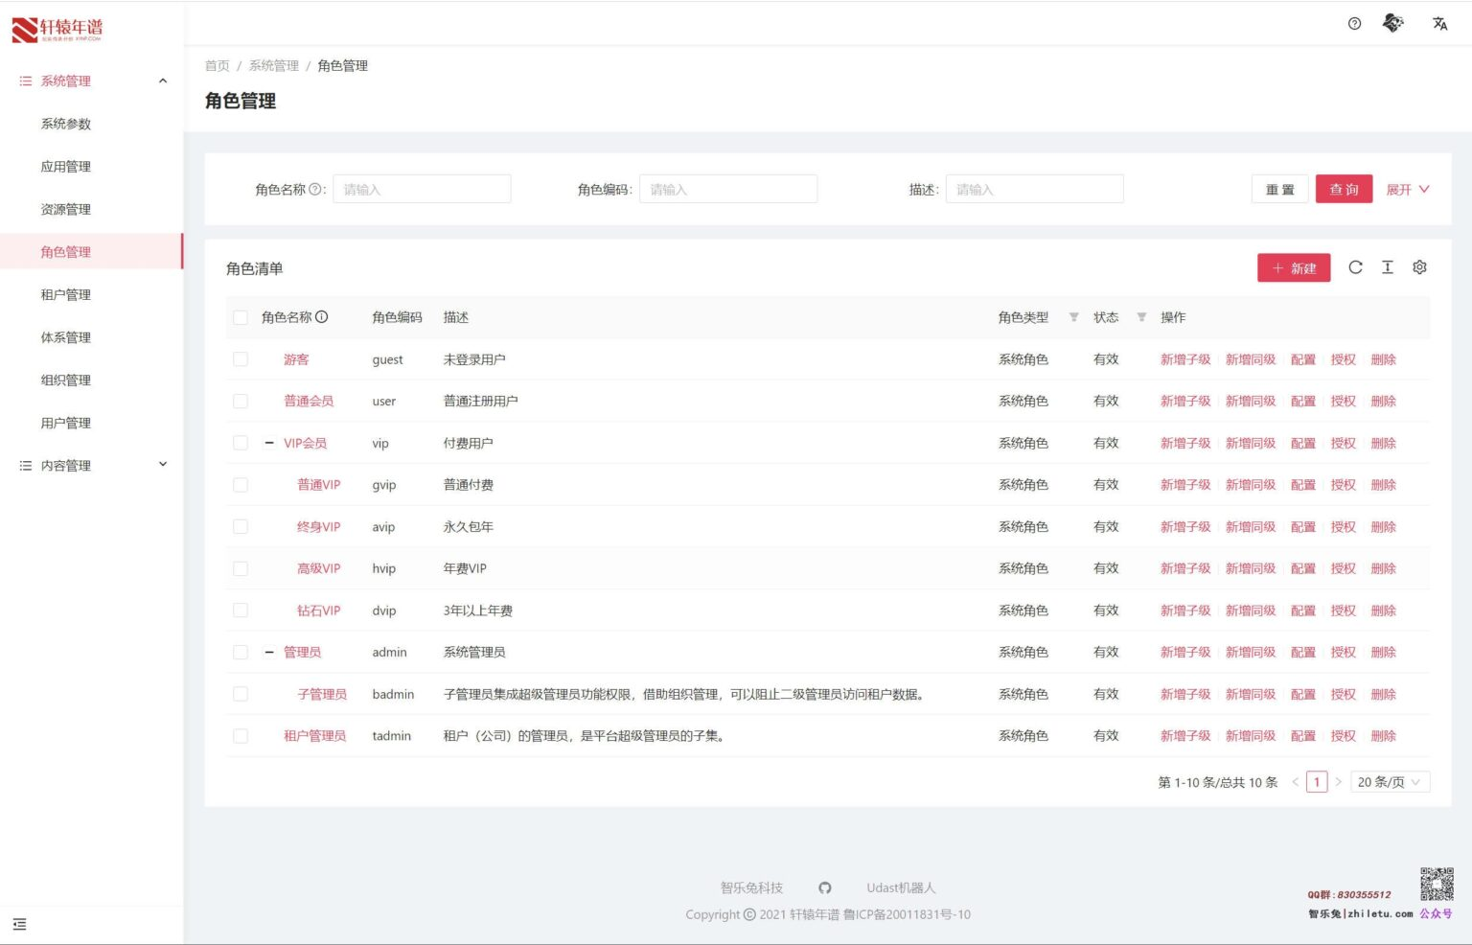Toggle the select-all header checkbox

(x=241, y=317)
